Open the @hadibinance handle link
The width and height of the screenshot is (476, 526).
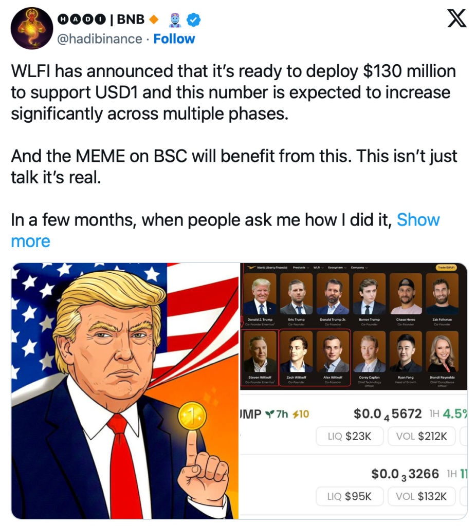[100, 39]
